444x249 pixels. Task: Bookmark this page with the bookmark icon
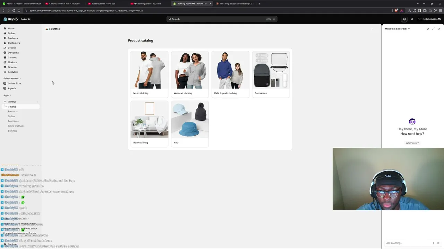coord(19,10)
